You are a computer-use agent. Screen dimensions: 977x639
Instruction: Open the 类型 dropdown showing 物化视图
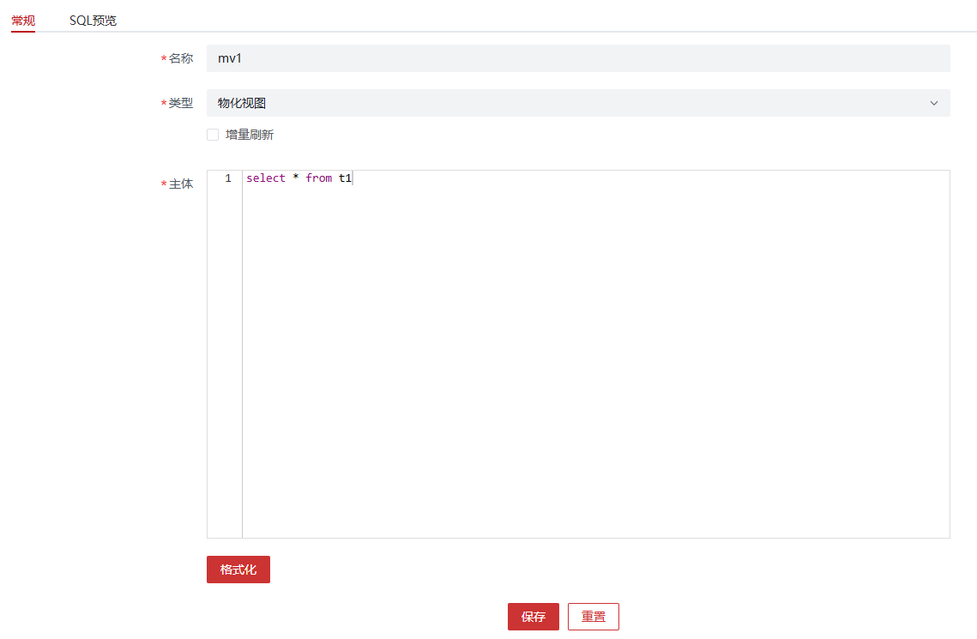pos(577,103)
